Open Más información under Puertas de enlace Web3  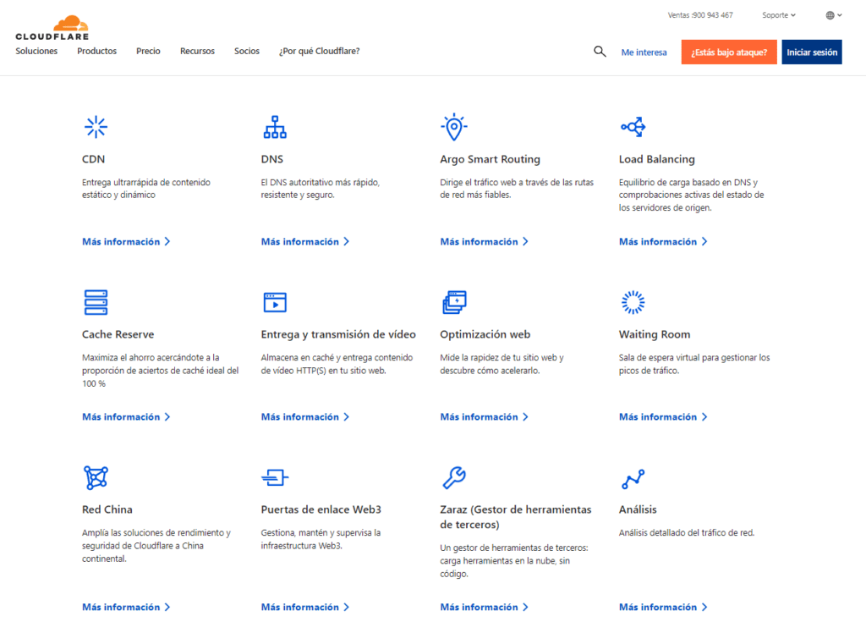(x=304, y=607)
